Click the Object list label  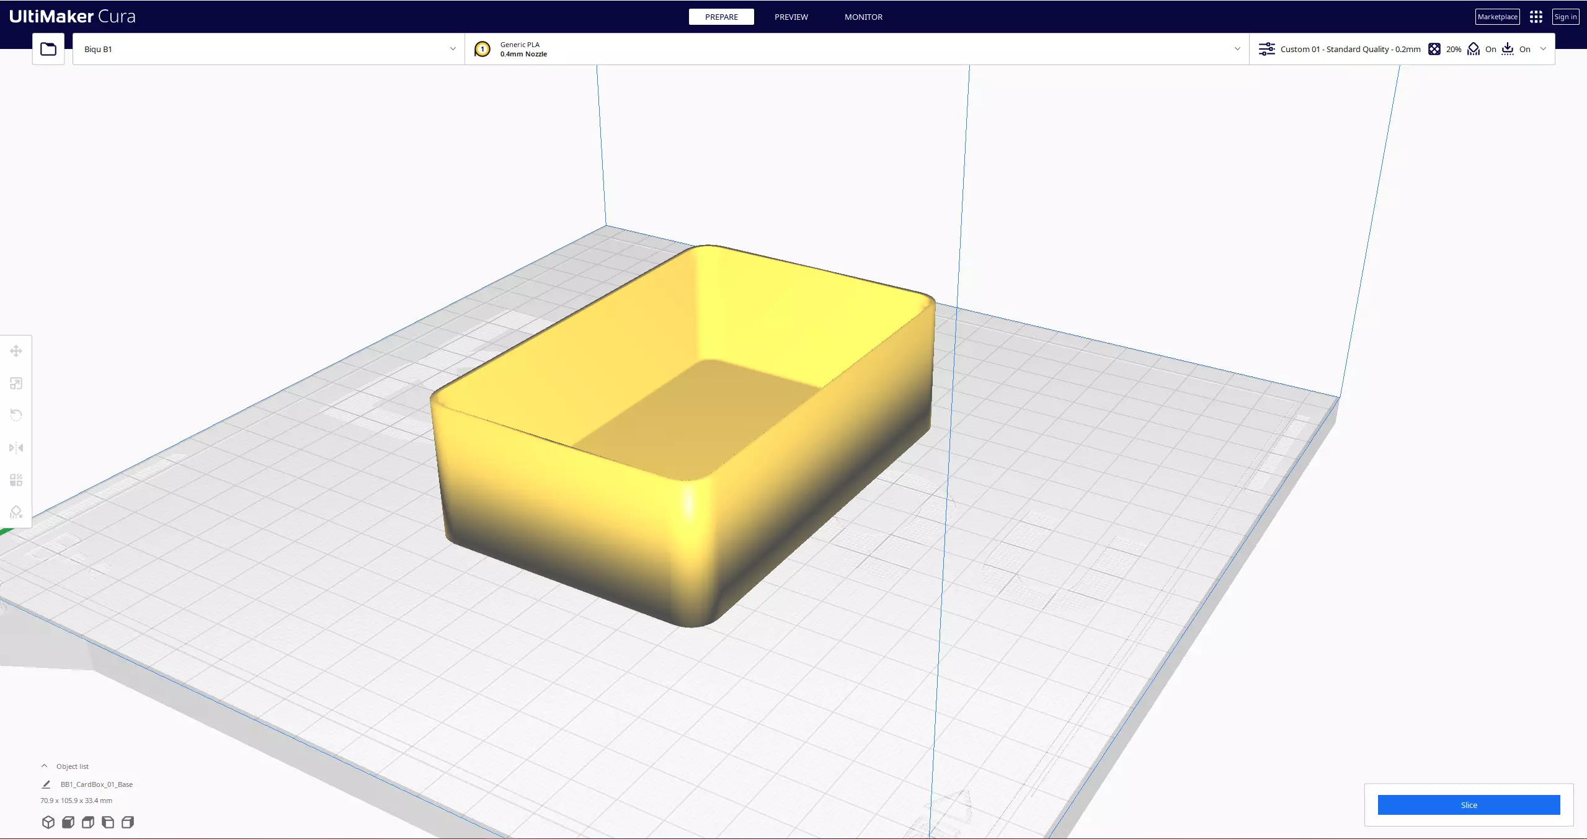click(73, 766)
